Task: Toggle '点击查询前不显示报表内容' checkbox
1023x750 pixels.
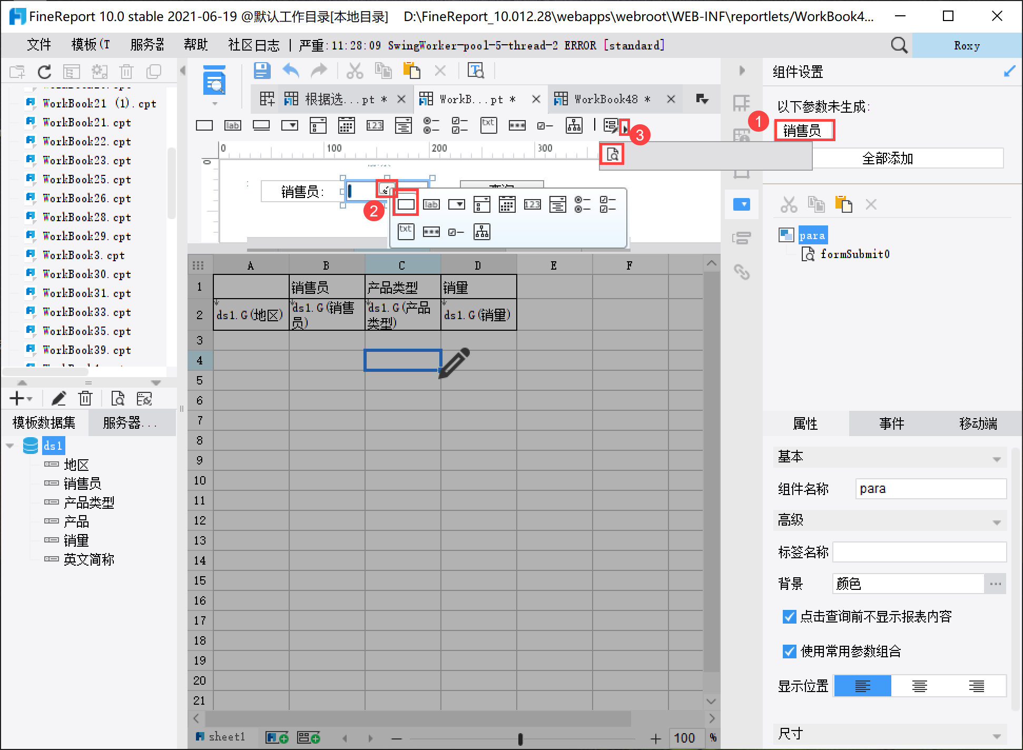Action: click(789, 617)
